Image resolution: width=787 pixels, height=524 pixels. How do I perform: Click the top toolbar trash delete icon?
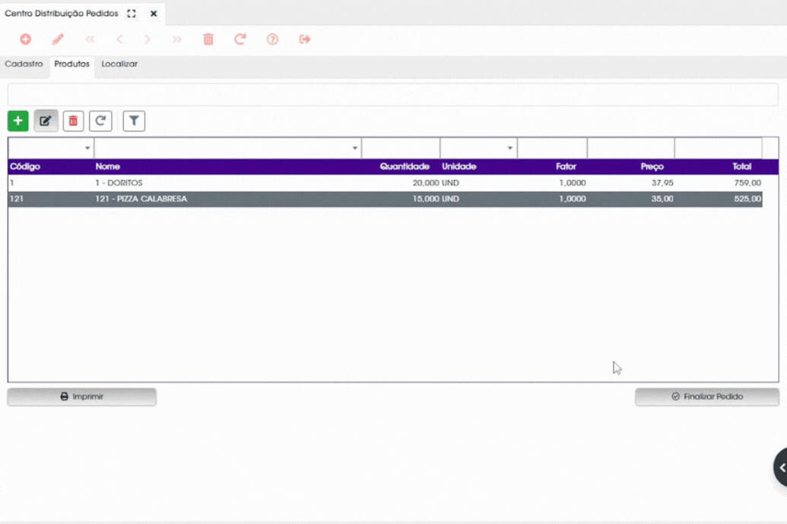pos(208,39)
